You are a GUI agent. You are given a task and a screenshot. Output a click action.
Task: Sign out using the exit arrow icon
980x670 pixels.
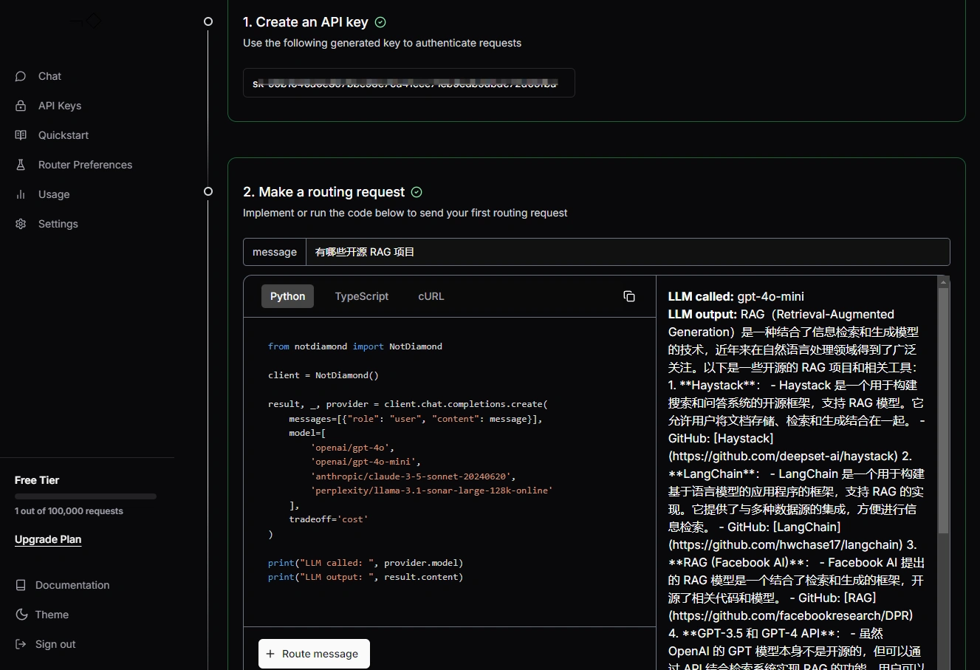point(21,644)
